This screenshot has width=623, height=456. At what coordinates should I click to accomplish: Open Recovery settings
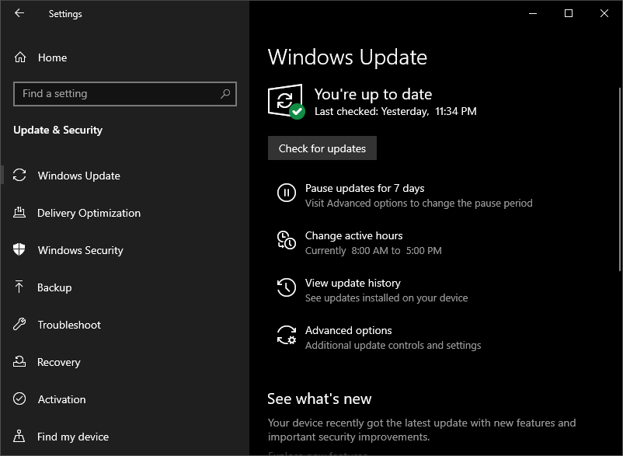tap(125, 362)
